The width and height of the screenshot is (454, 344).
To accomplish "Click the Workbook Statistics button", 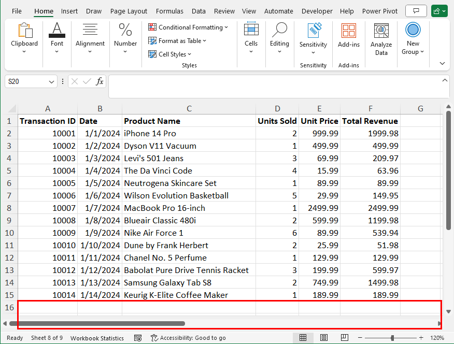I will (97, 338).
